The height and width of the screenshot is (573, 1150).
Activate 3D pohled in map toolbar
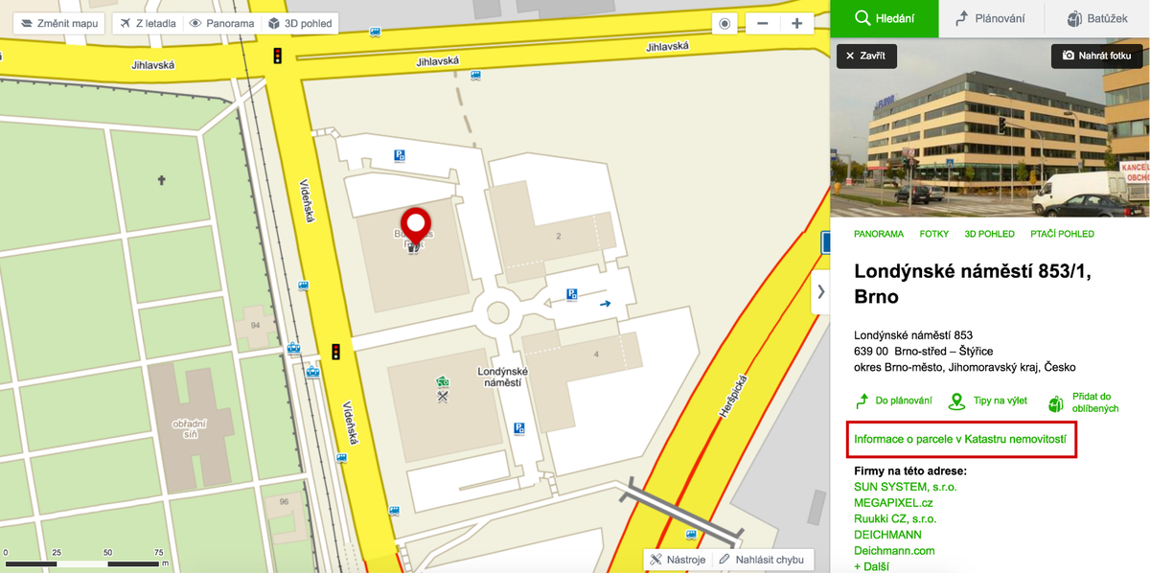tap(300, 24)
